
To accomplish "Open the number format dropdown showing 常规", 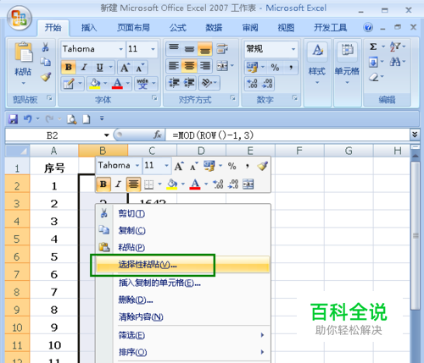I will [x=293, y=49].
